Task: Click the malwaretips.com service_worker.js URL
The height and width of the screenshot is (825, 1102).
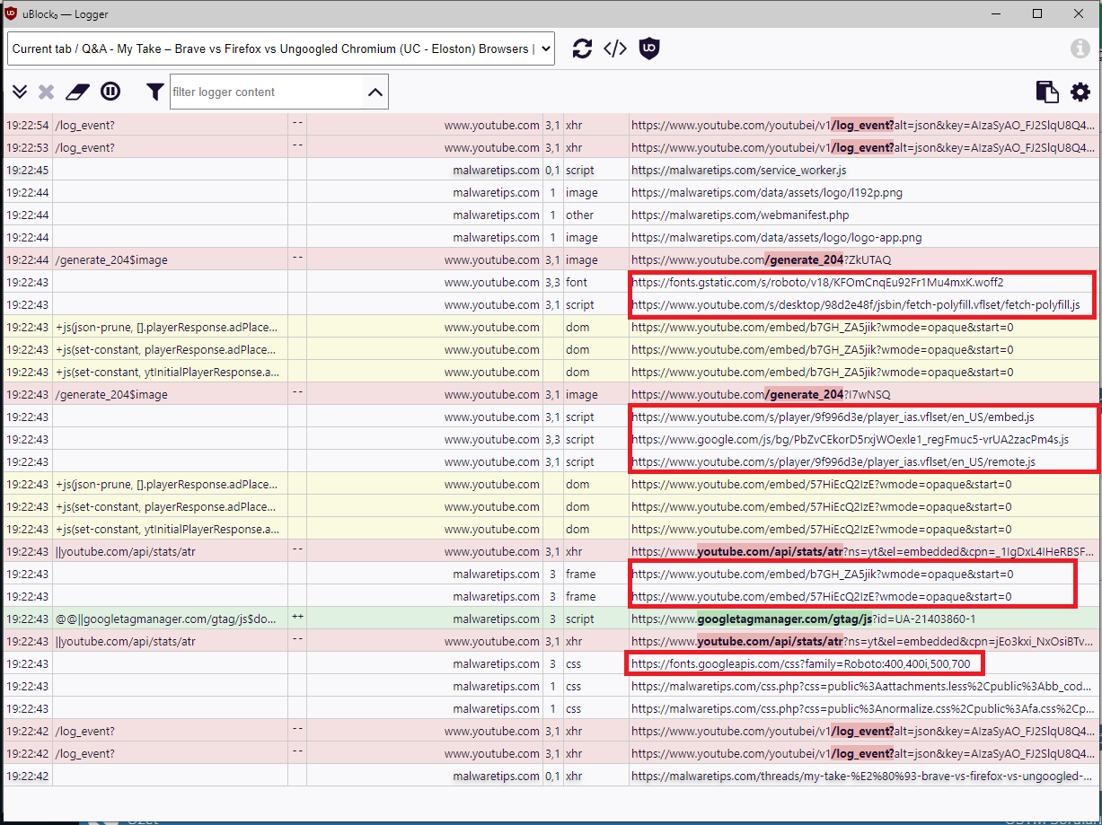Action: coord(738,171)
